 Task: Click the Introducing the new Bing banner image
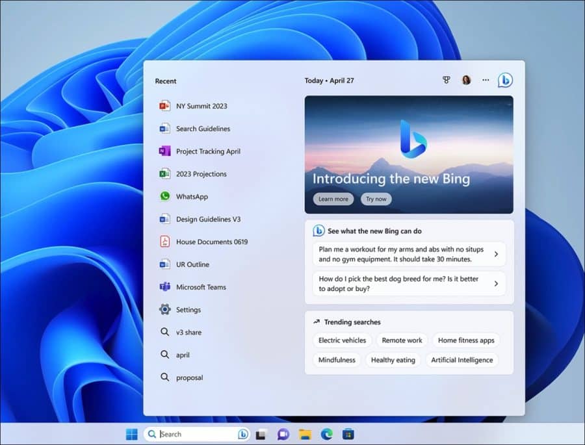[x=409, y=155]
